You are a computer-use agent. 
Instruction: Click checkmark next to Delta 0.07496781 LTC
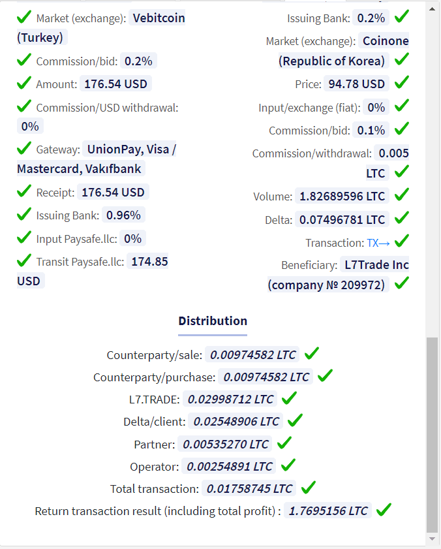point(402,218)
